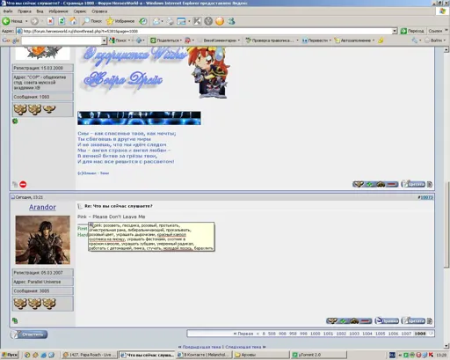450x360 pixels.
Task: Click the page vertical scrollbar down arrow
Action: point(446,346)
